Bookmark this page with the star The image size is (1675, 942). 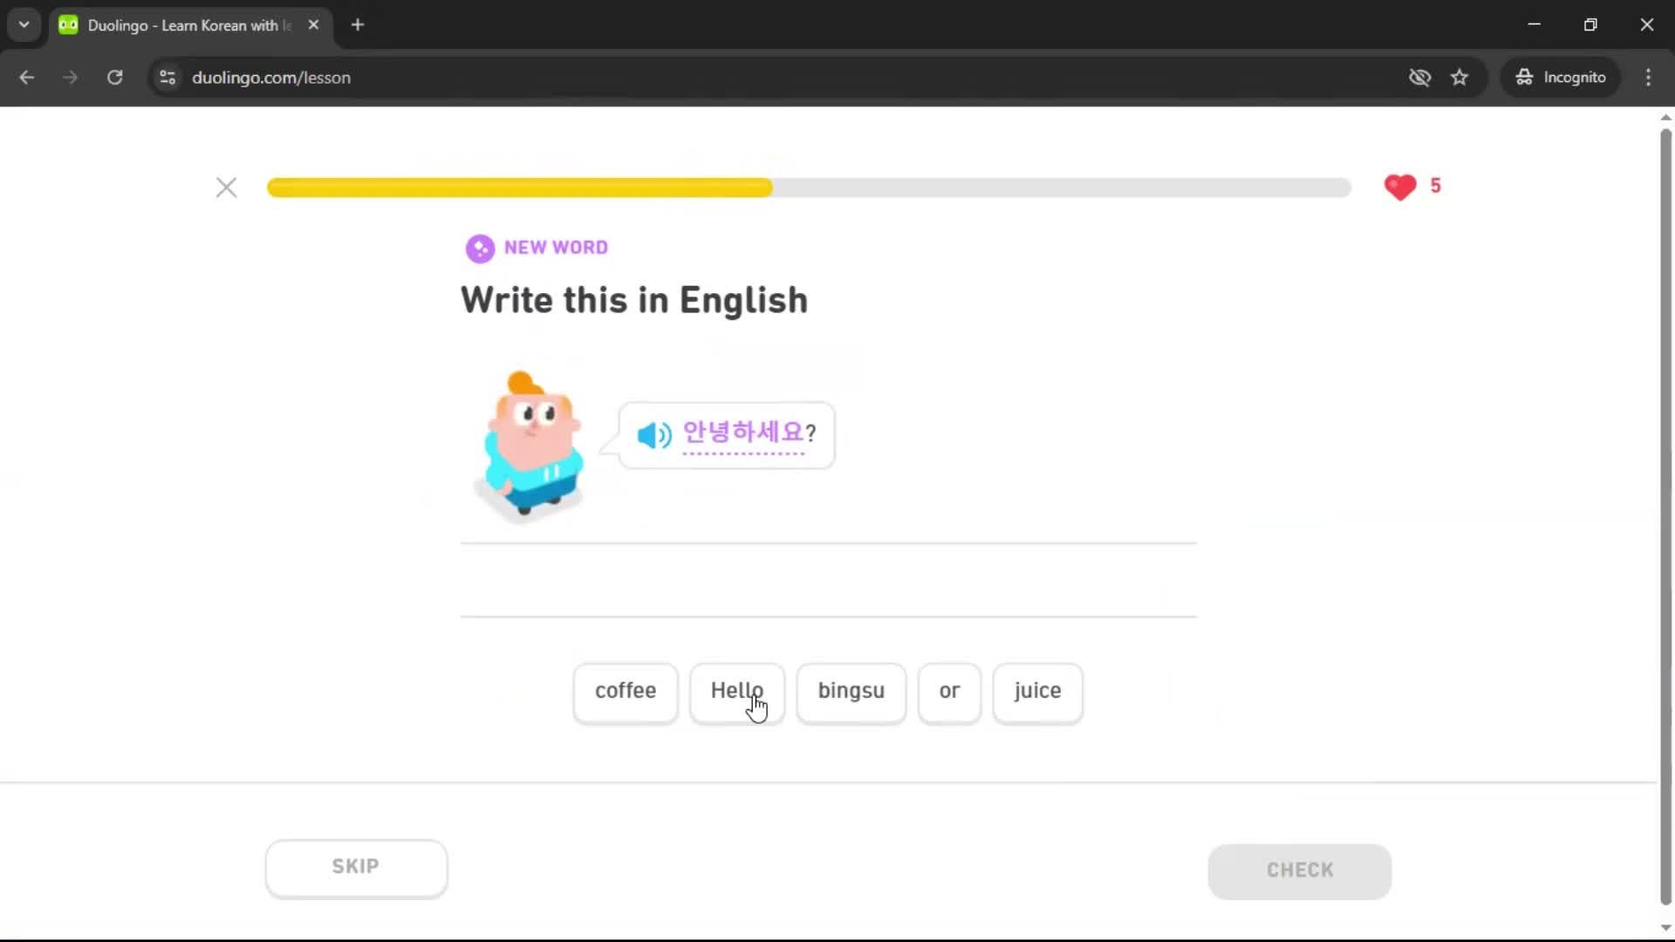pyautogui.click(x=1460, y=77)
